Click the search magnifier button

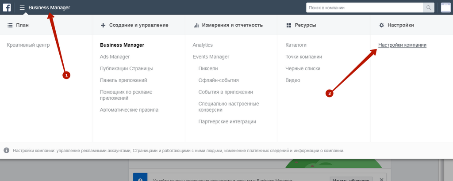tap(428, 8)
